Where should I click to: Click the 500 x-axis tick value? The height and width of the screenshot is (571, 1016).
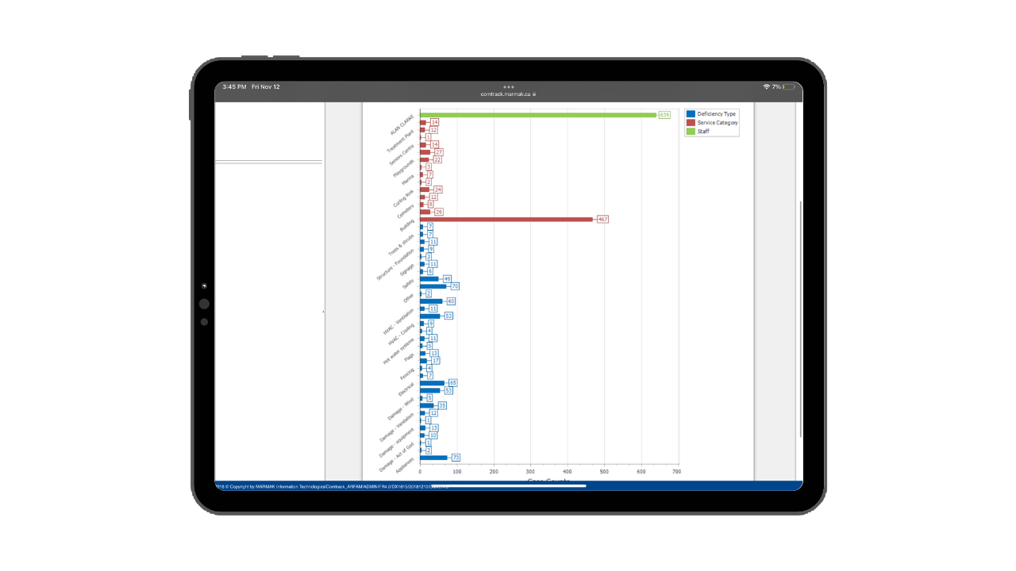coord(604,472)
